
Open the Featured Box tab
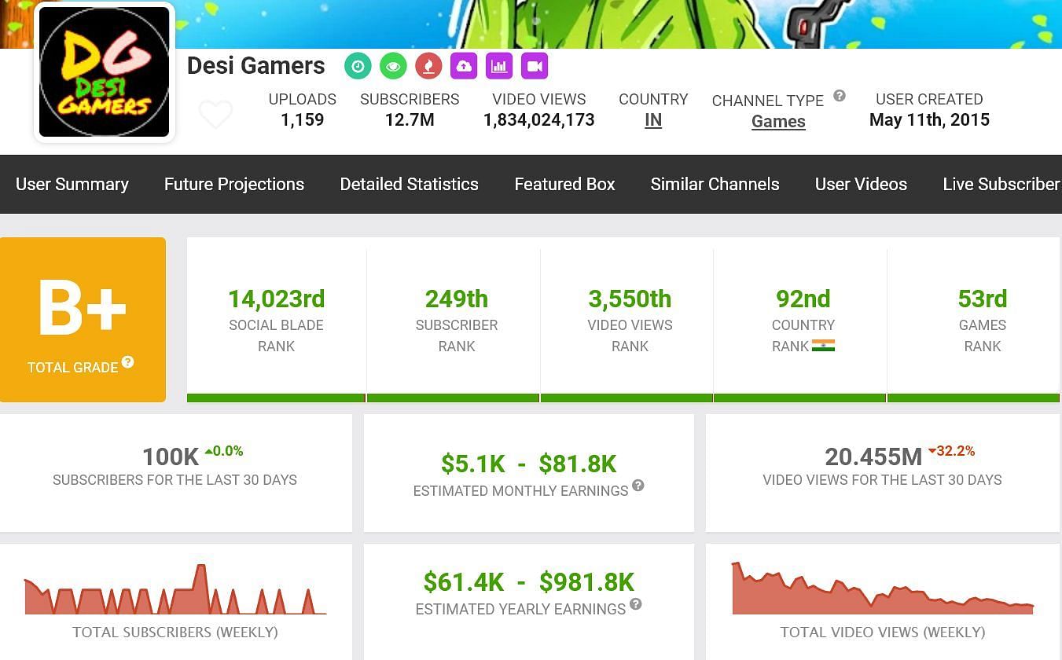point(564,184)
